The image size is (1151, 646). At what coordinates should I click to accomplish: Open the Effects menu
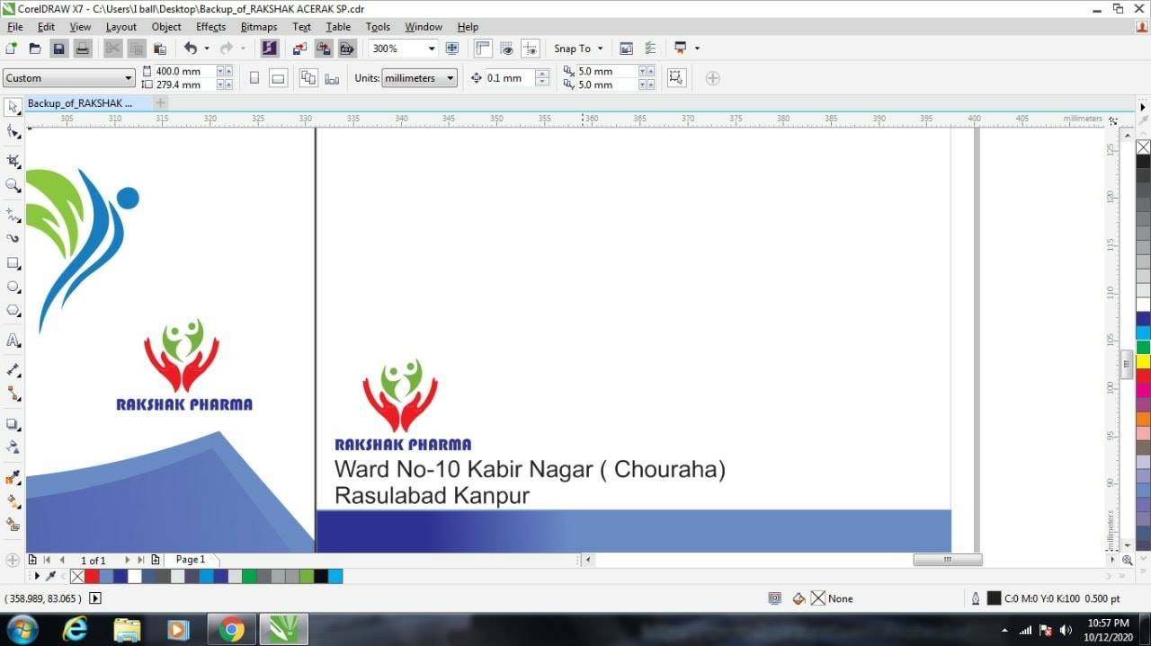[211, 27]
